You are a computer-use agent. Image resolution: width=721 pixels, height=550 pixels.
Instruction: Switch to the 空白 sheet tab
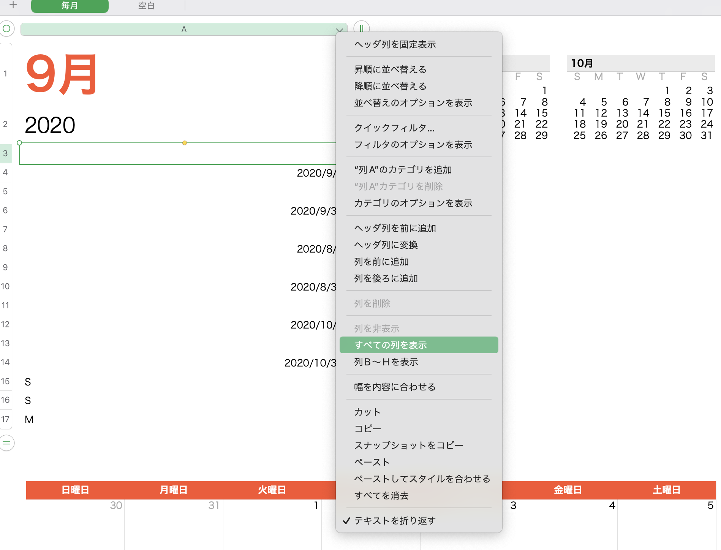(146, 6)
